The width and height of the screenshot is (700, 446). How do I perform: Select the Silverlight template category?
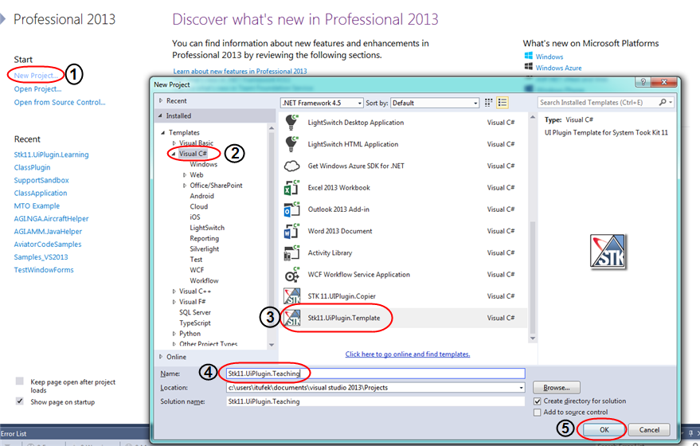pyautogui.click(x=205, y=248)
